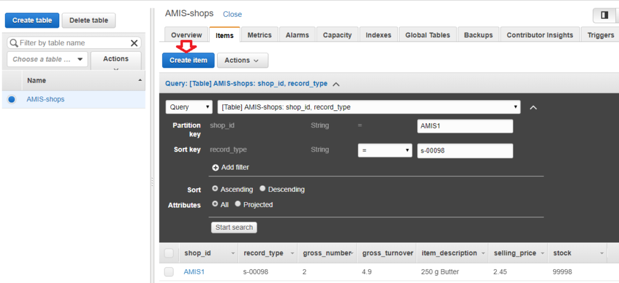Clear the table name filter with X icon
The image size is (619, 283).
135,43
